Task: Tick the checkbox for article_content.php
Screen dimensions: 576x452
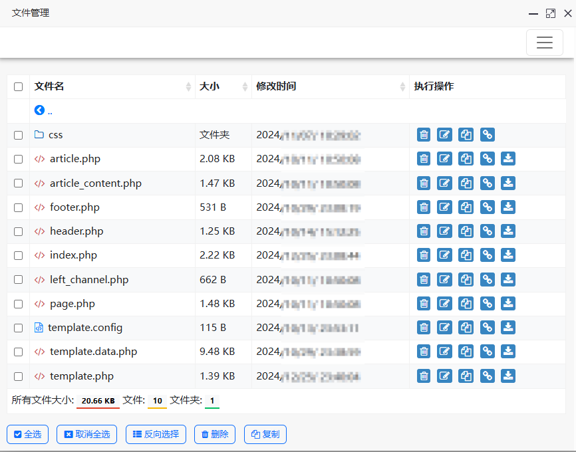Action: (19, 183)
